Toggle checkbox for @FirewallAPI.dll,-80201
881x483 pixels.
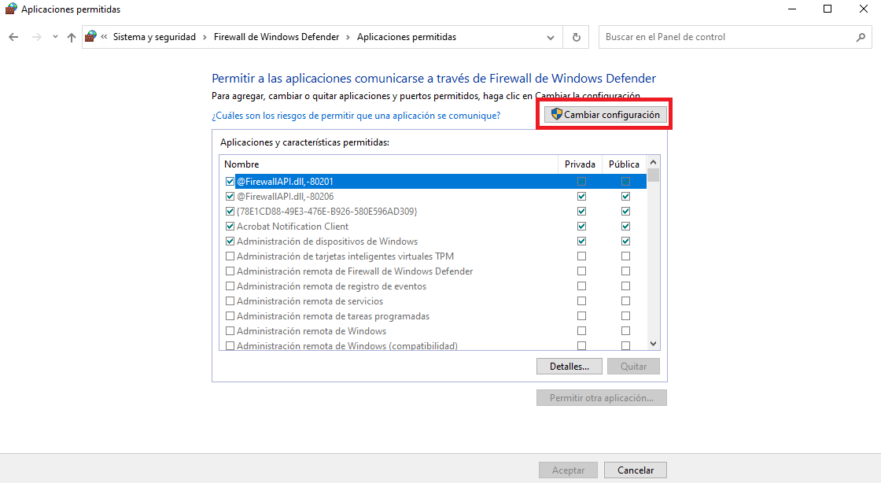pyautogui.click(x=230, y=182)
